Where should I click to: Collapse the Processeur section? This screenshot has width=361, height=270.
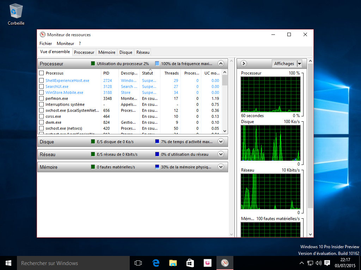221,64
